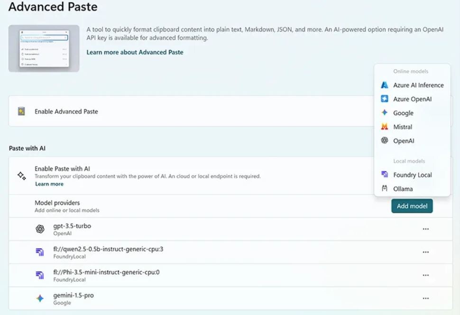Open more options for qwen2.5-0.5b model
Image resolution: width=460 pixels, height=315 pixels.
click(426, 252)
